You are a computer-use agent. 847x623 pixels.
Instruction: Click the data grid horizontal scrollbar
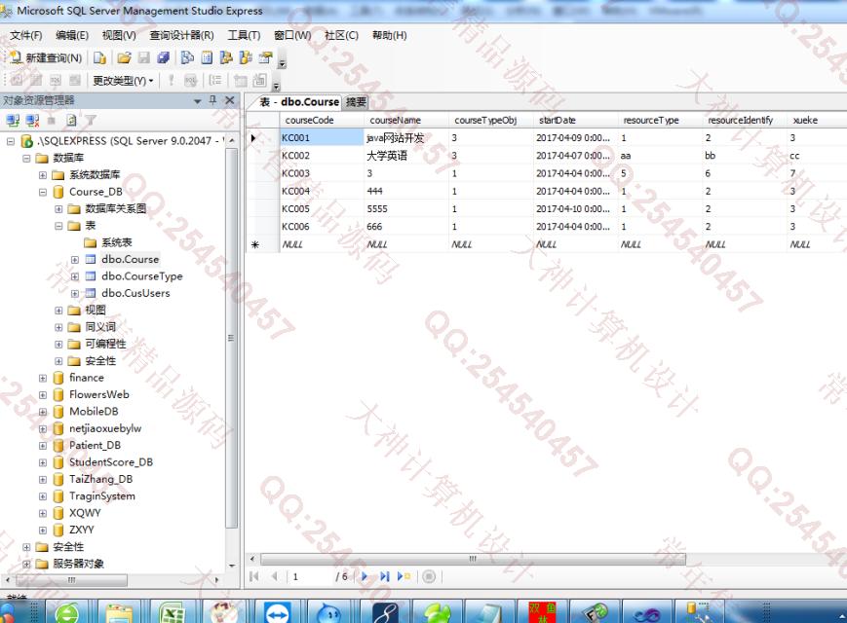point(473,559)
